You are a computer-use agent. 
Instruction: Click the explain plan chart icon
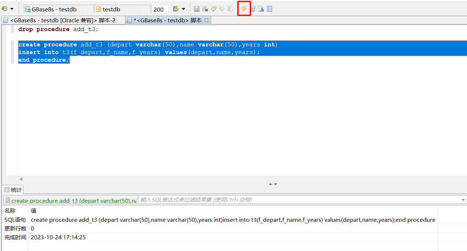[x=261, y=9]
